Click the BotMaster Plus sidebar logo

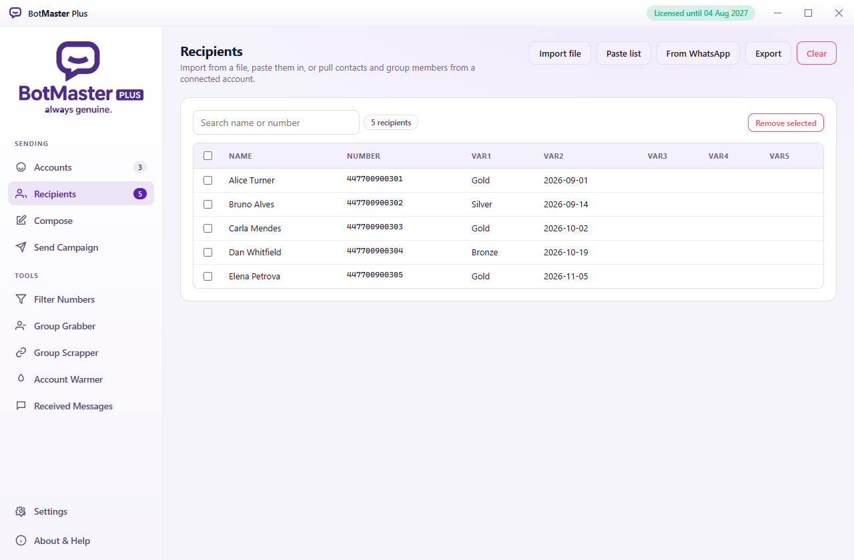81,78
